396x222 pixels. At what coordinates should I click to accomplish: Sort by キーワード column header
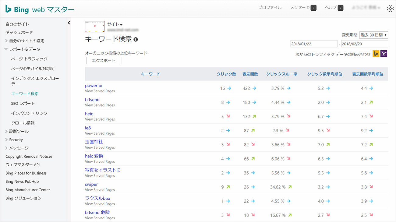click(150, 74)
